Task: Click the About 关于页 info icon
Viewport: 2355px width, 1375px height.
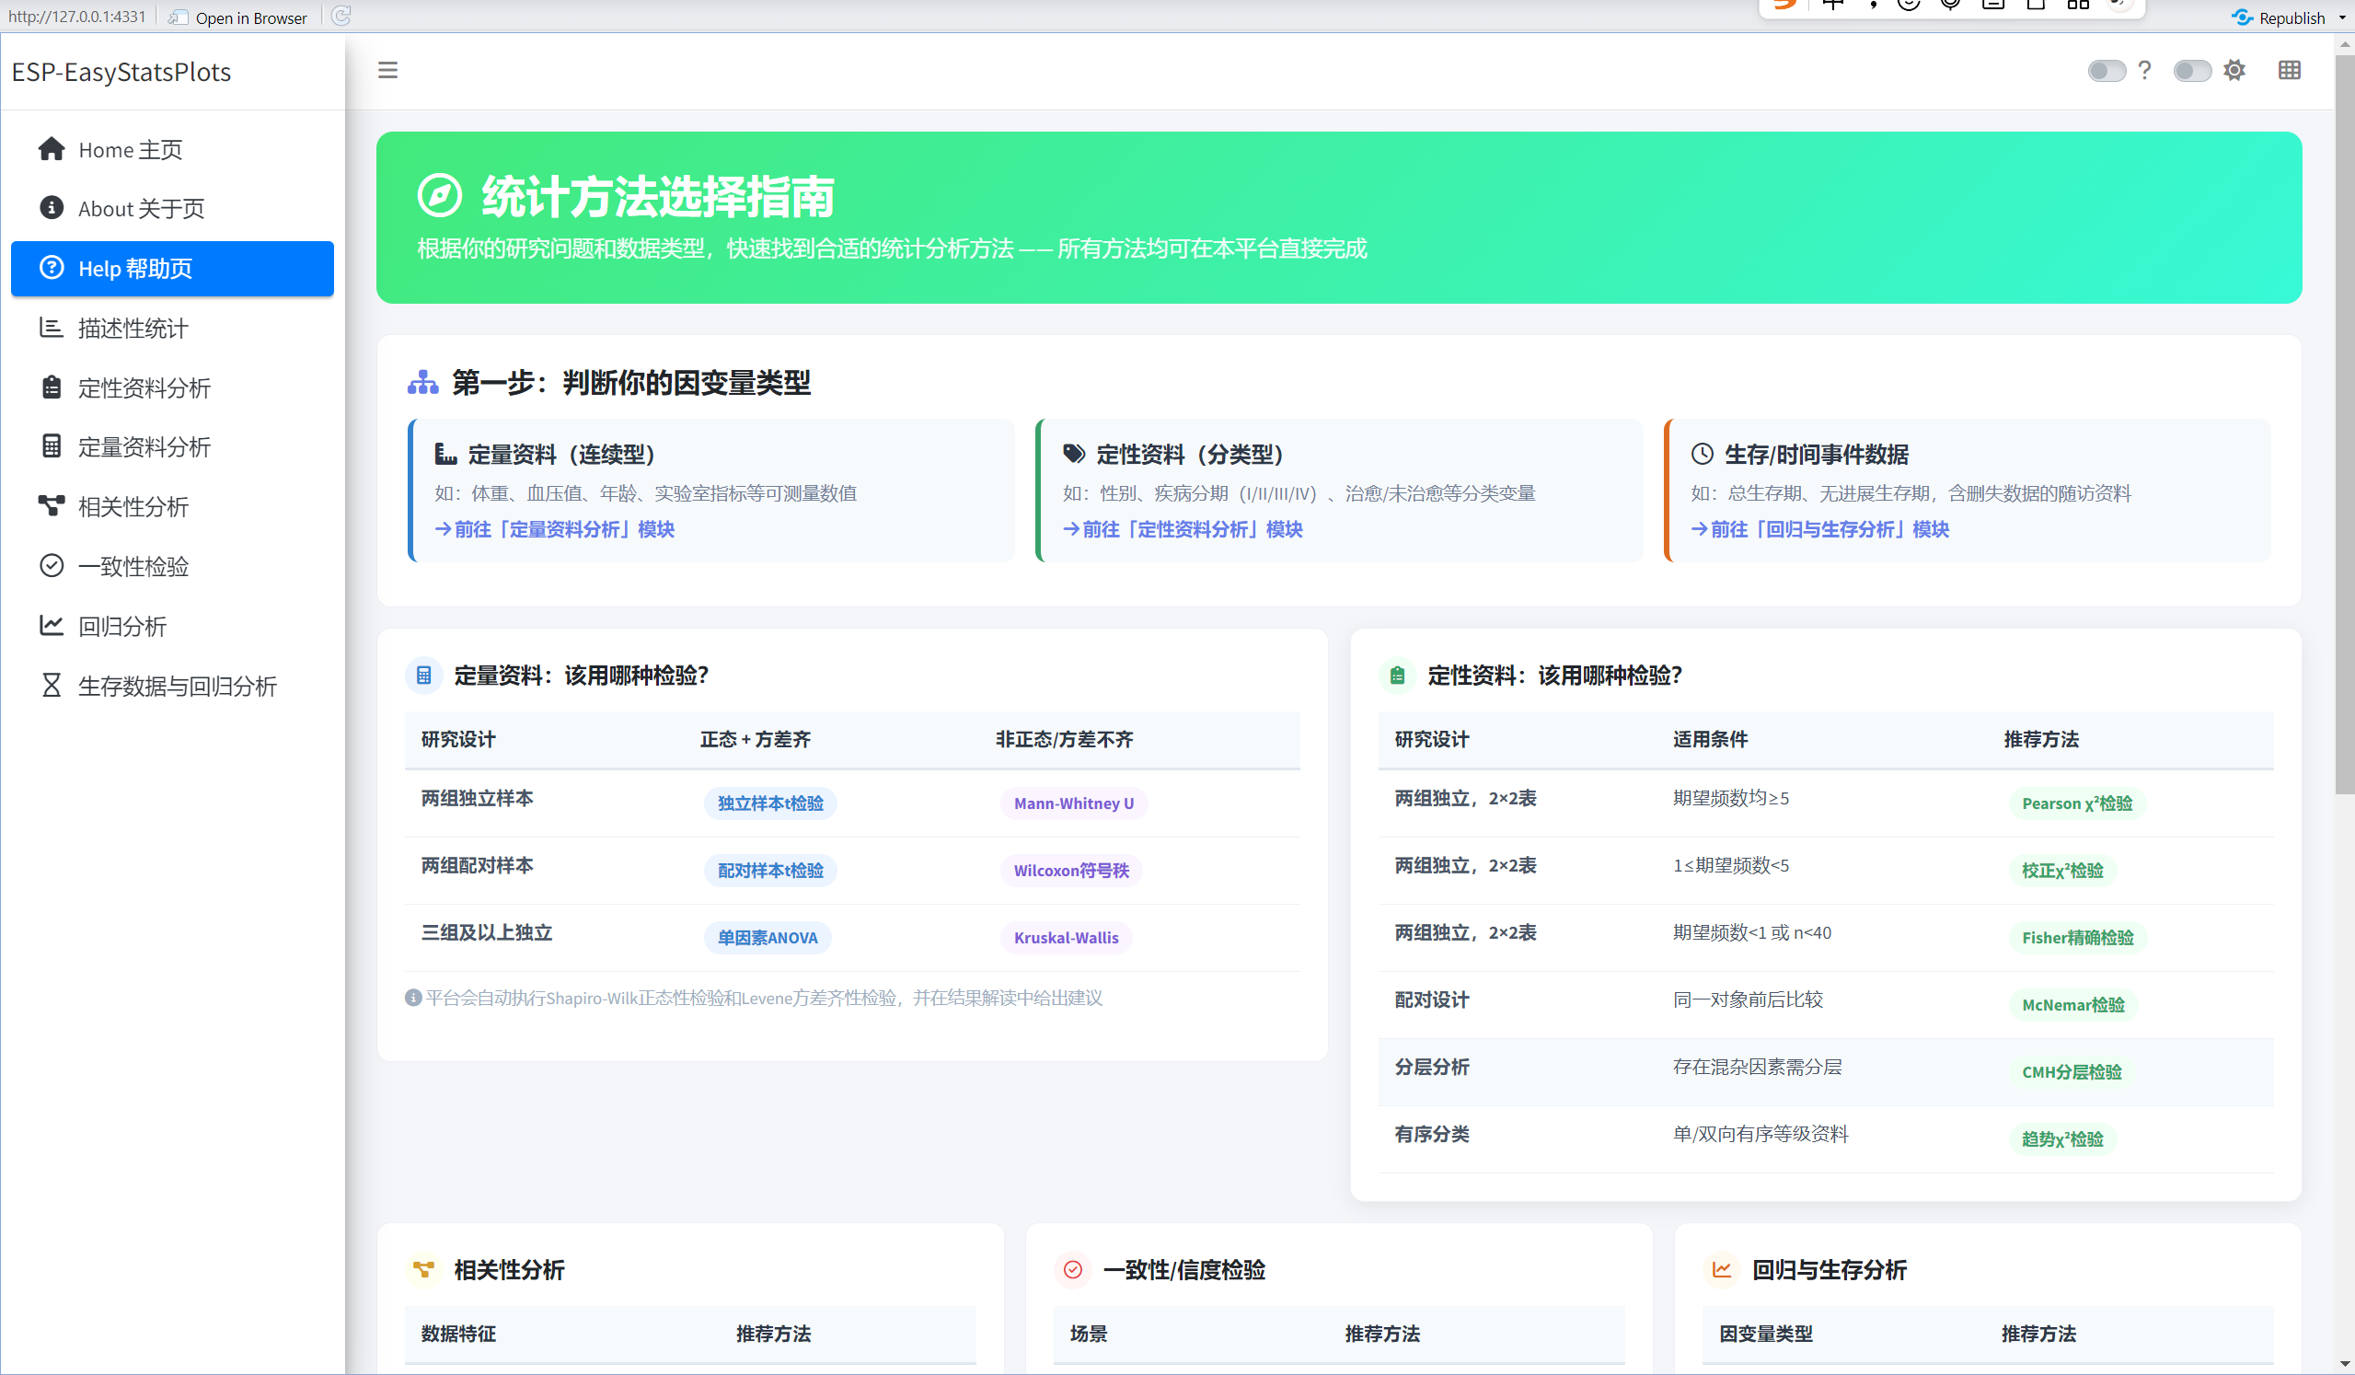Action: pyautogui.click(x=52, y=207)
